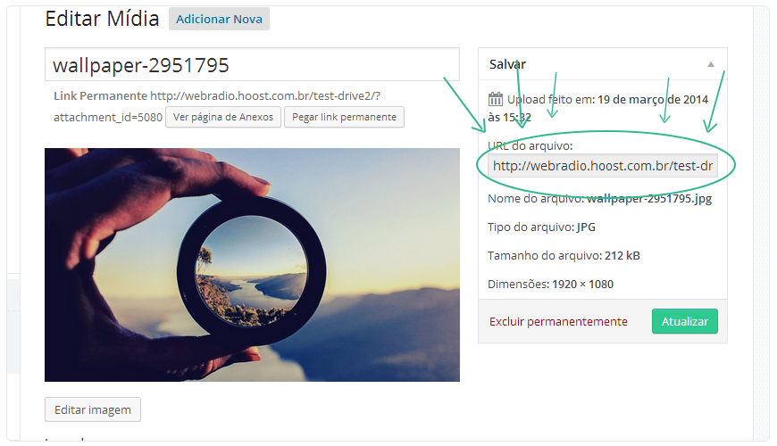The image size is (777, 446).
Task: Click the 19 de março de 2014 date
Action: [653, 100]
